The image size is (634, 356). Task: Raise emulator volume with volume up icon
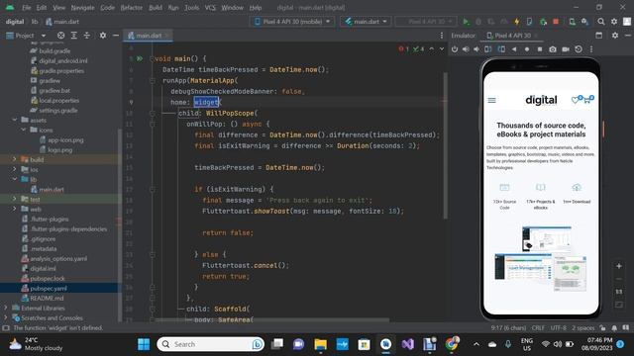(466, 48)
